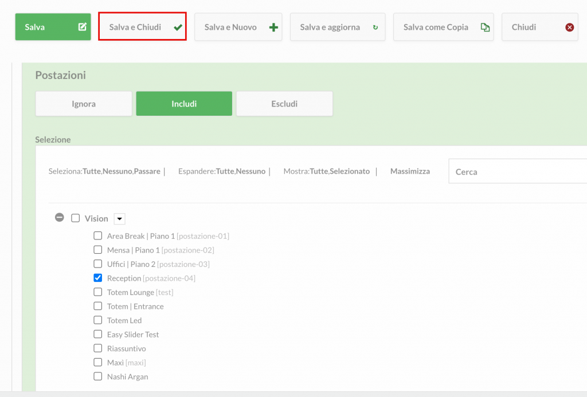This screenshot has width=587, height=397.
Task: Click Nessuno next to Espandere
Action: click(251, 171)
